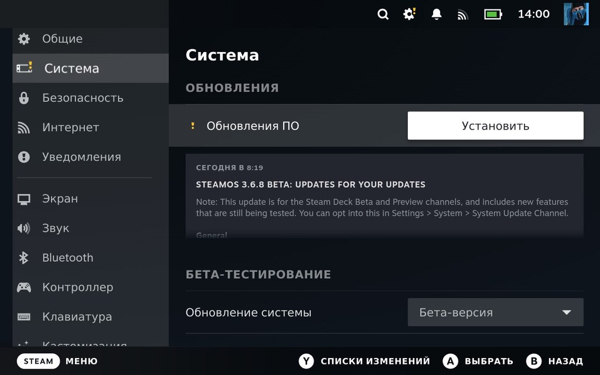Click gamepad icon beside Контроллер
The width and height of the screenshot is (600, 375).
pos(23,287)
